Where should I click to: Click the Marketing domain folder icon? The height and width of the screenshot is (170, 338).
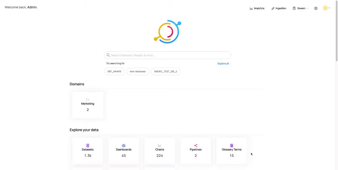coord(88,100)
